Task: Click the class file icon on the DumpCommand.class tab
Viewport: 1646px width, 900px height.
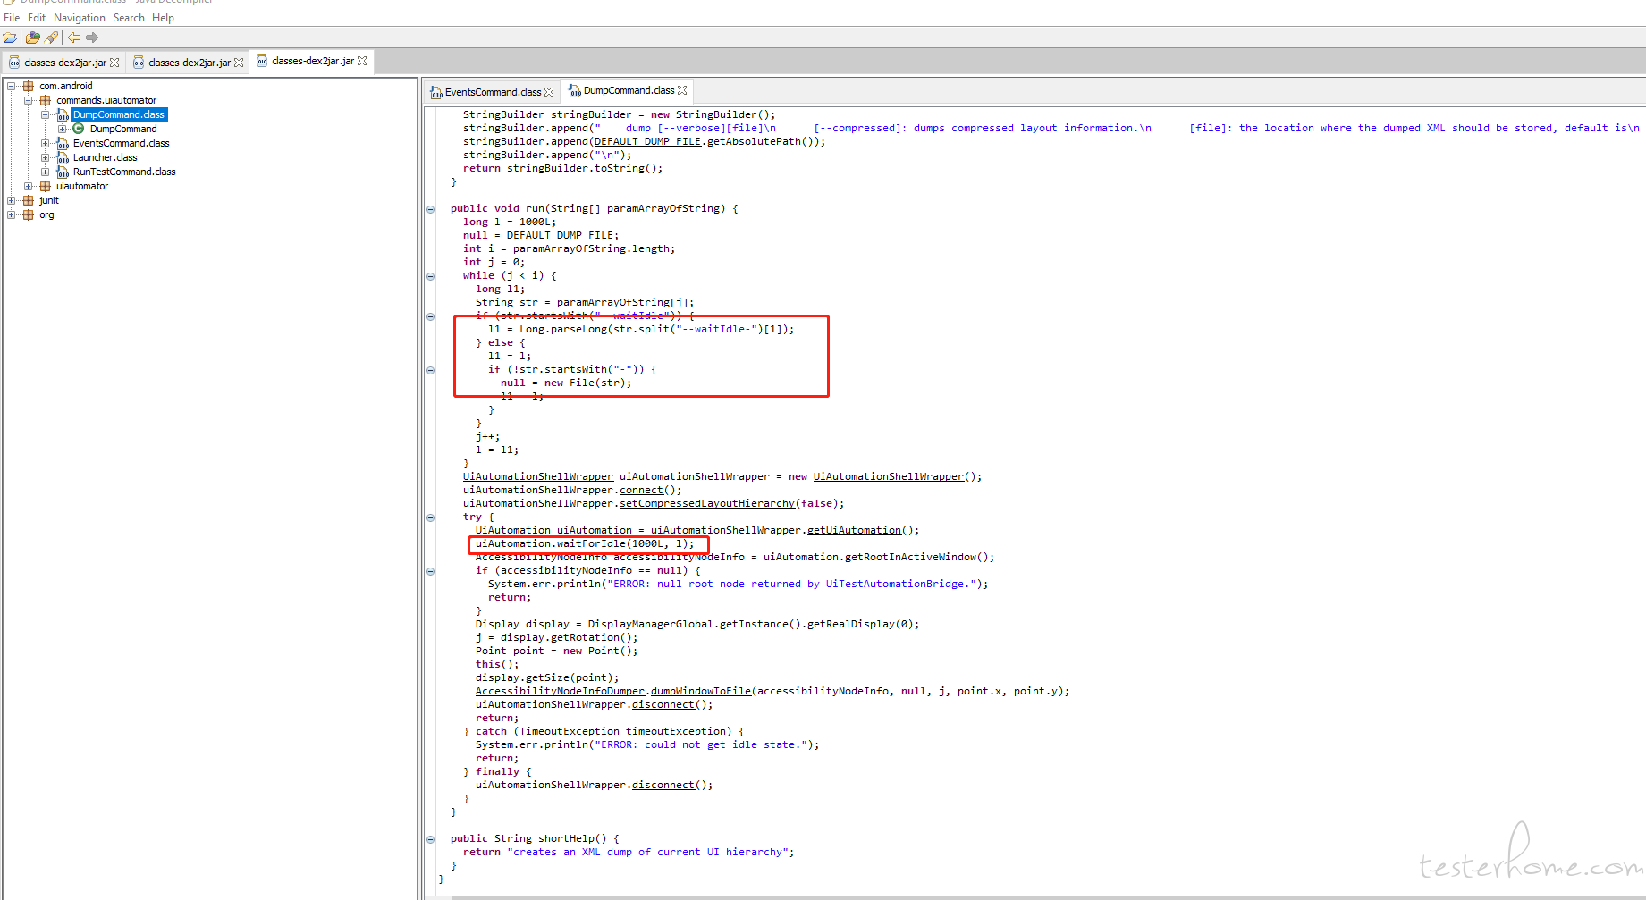Action: [x=575, y=90]
